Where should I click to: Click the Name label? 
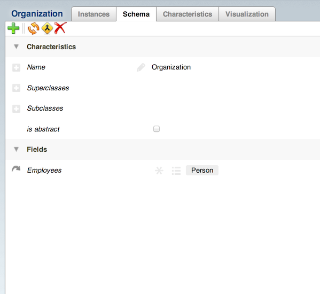coord(36,67)
